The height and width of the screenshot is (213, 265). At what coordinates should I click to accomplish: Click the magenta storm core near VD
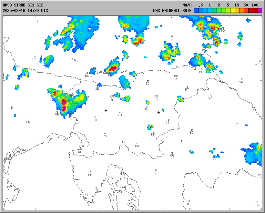pyautogui.click(x=64, y=103)
